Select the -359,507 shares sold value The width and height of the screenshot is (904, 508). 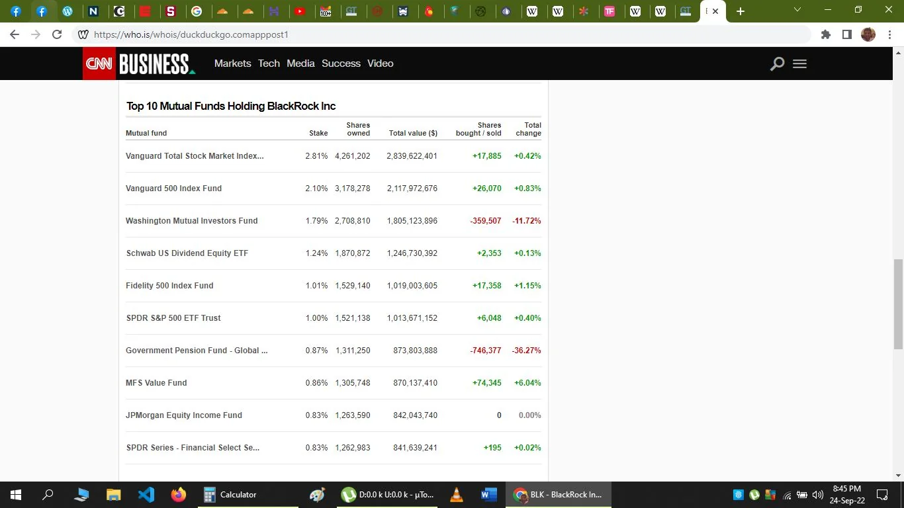tap(486, 221)
